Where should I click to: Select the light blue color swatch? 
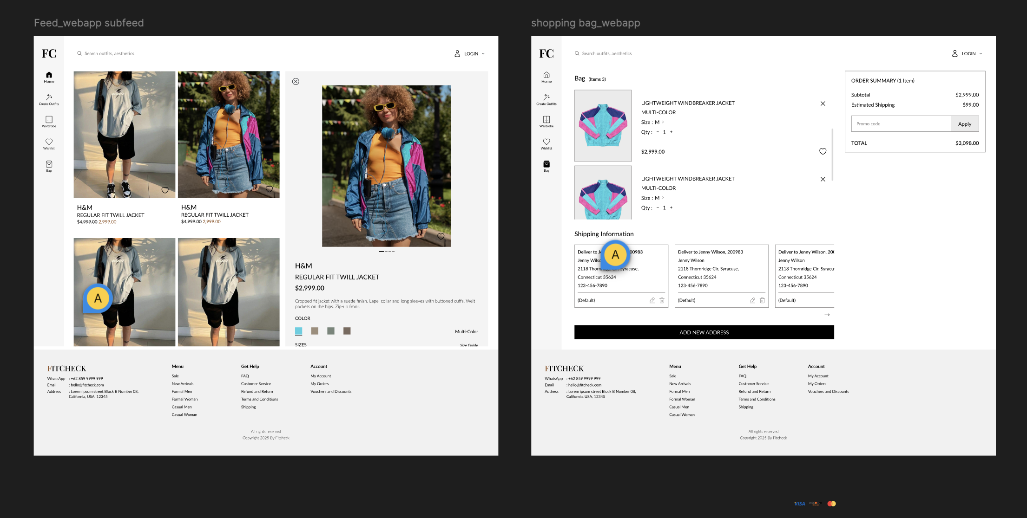(299, 331)
